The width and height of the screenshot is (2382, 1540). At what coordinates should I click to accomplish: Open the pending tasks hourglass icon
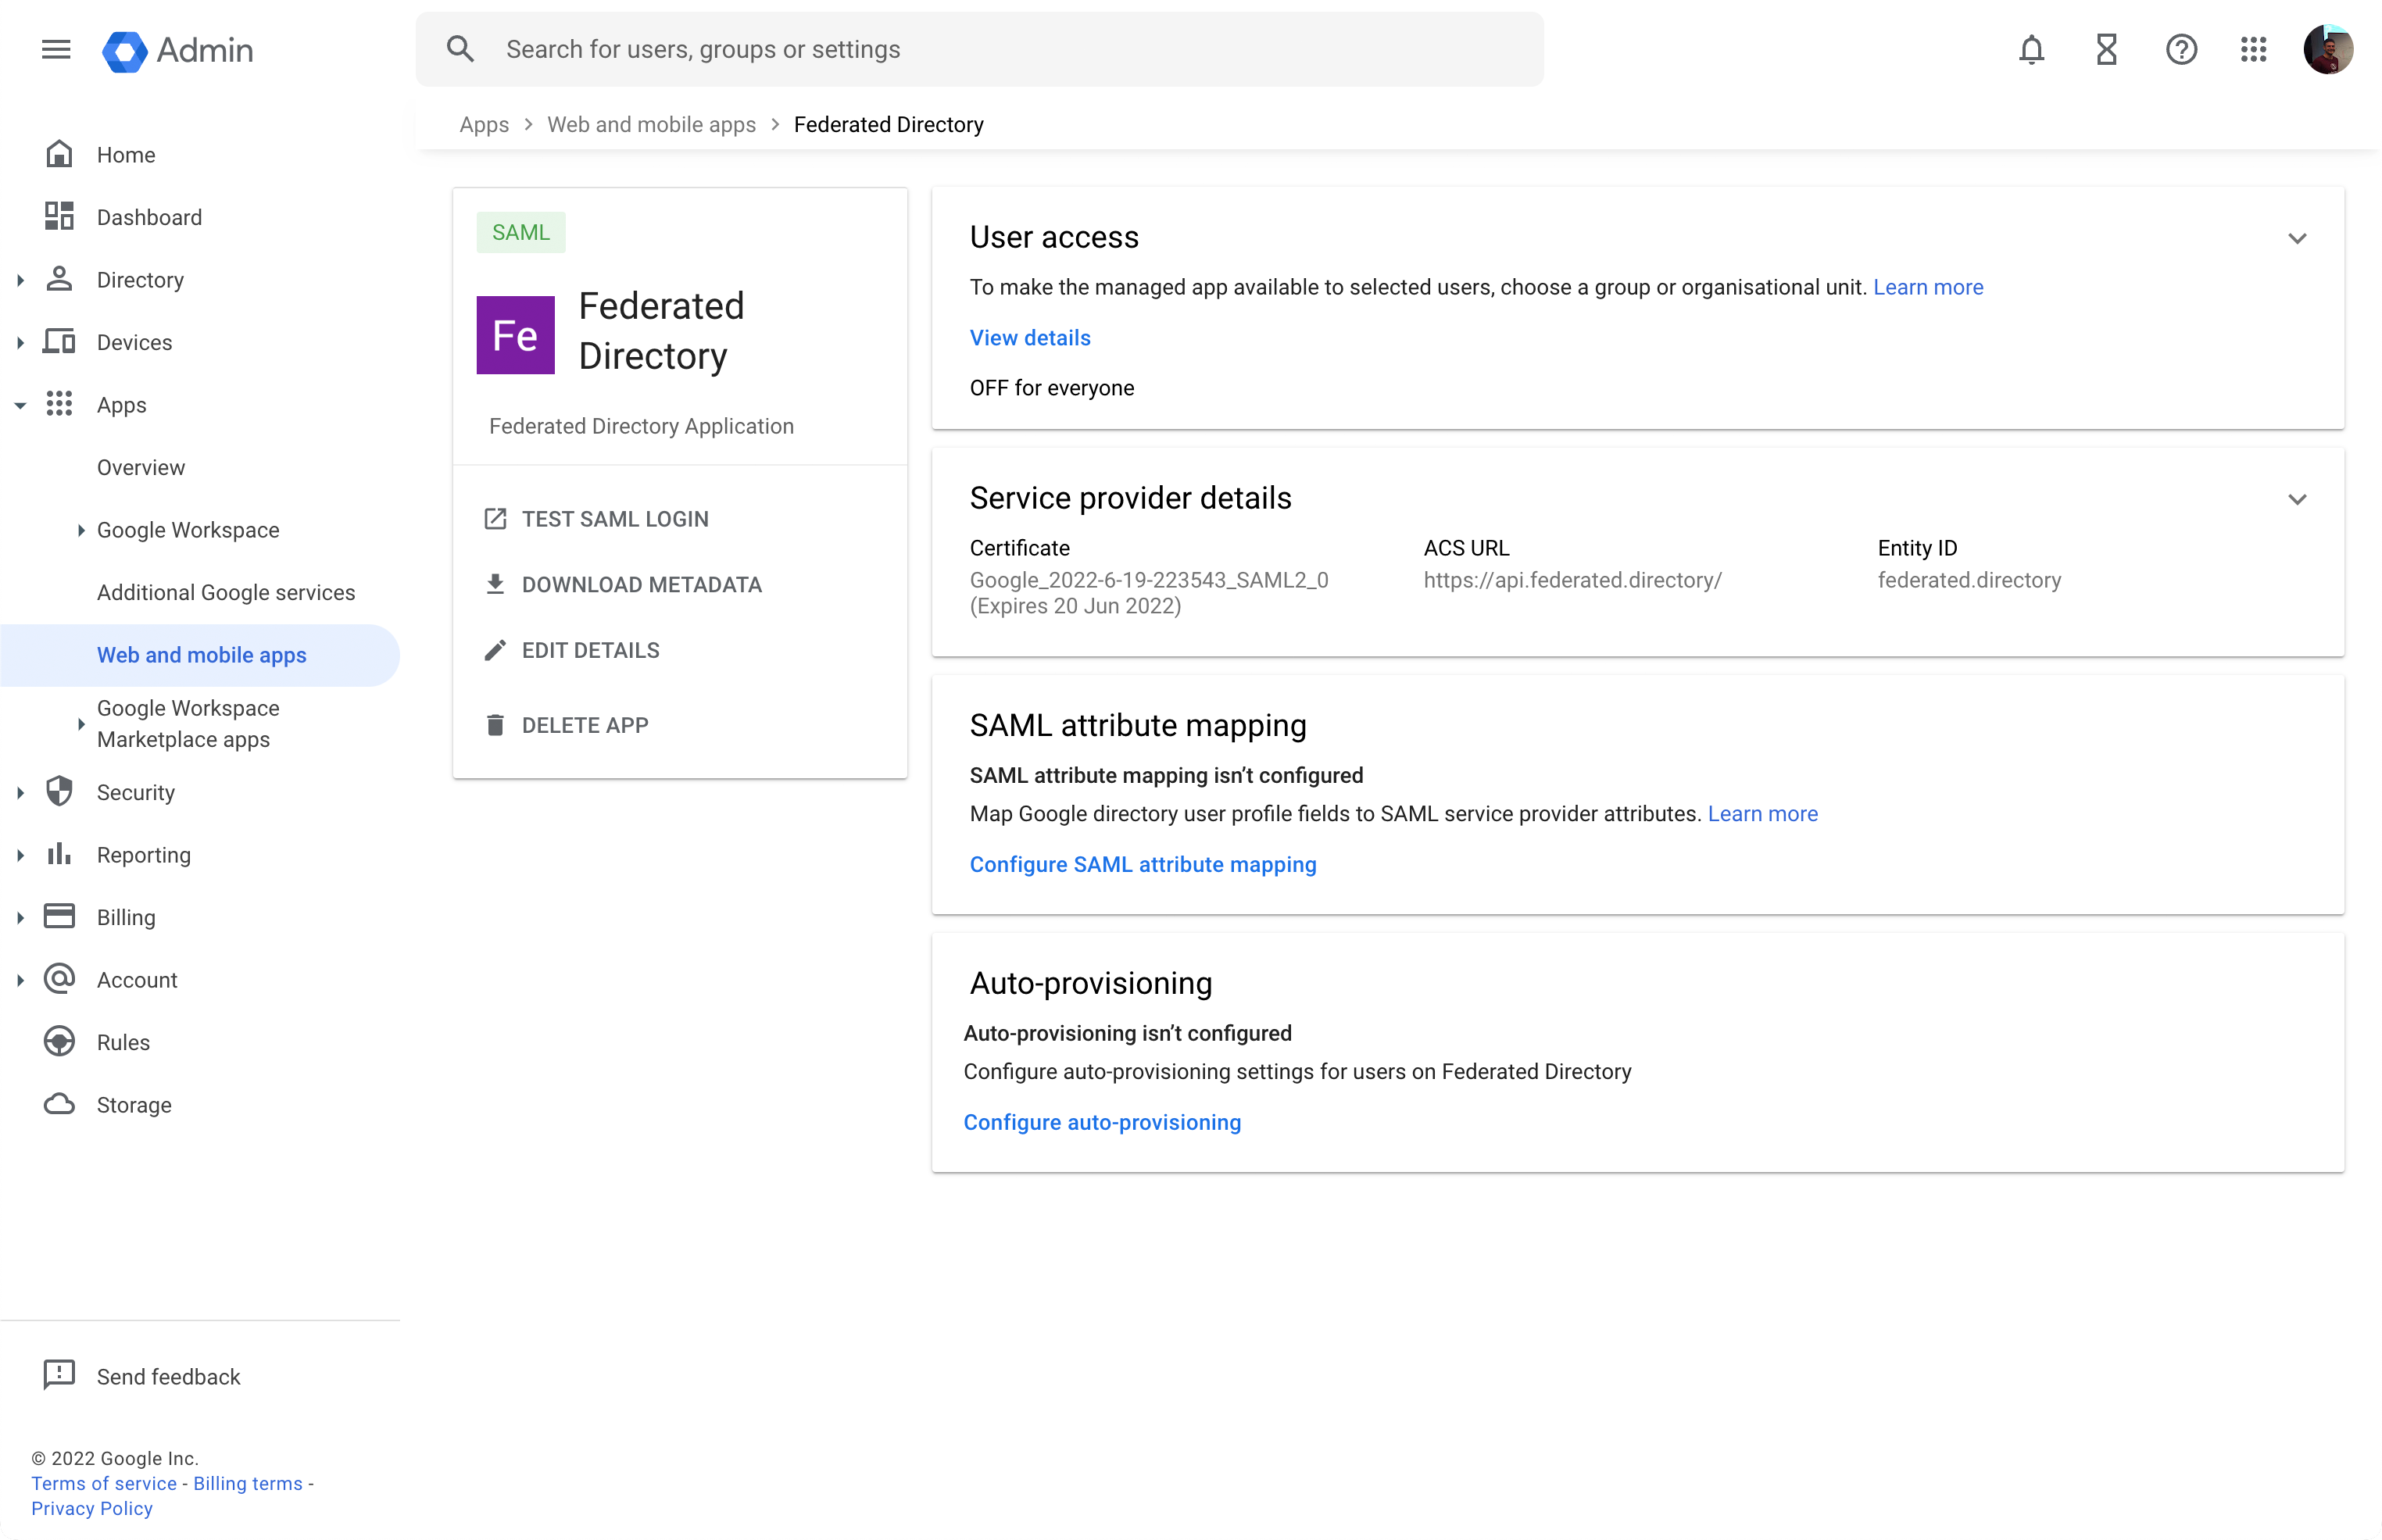[x=2106, y=49]
